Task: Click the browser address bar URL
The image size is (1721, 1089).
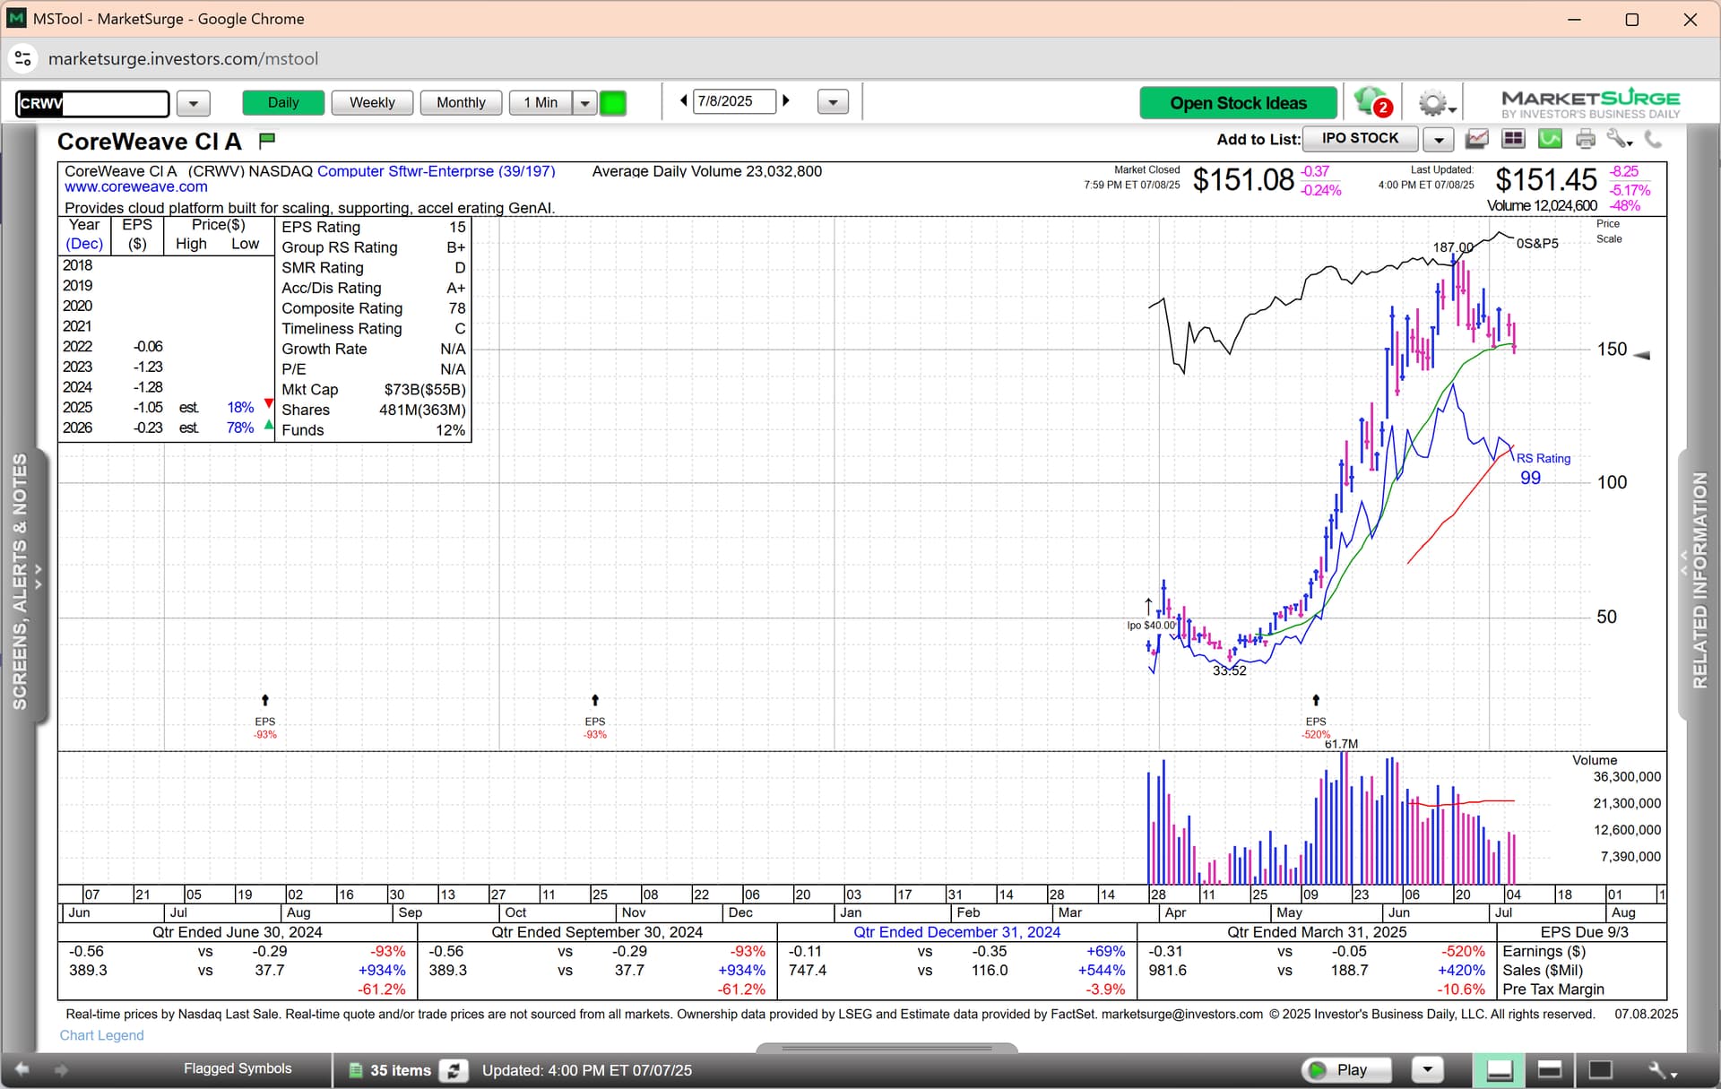Action: coord(183,59)
